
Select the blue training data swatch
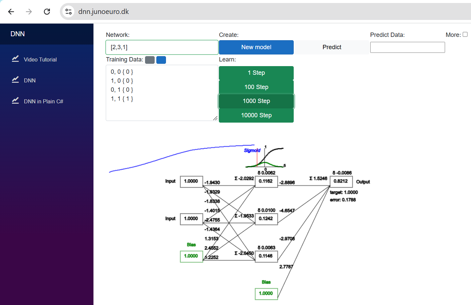pos(161,60)
